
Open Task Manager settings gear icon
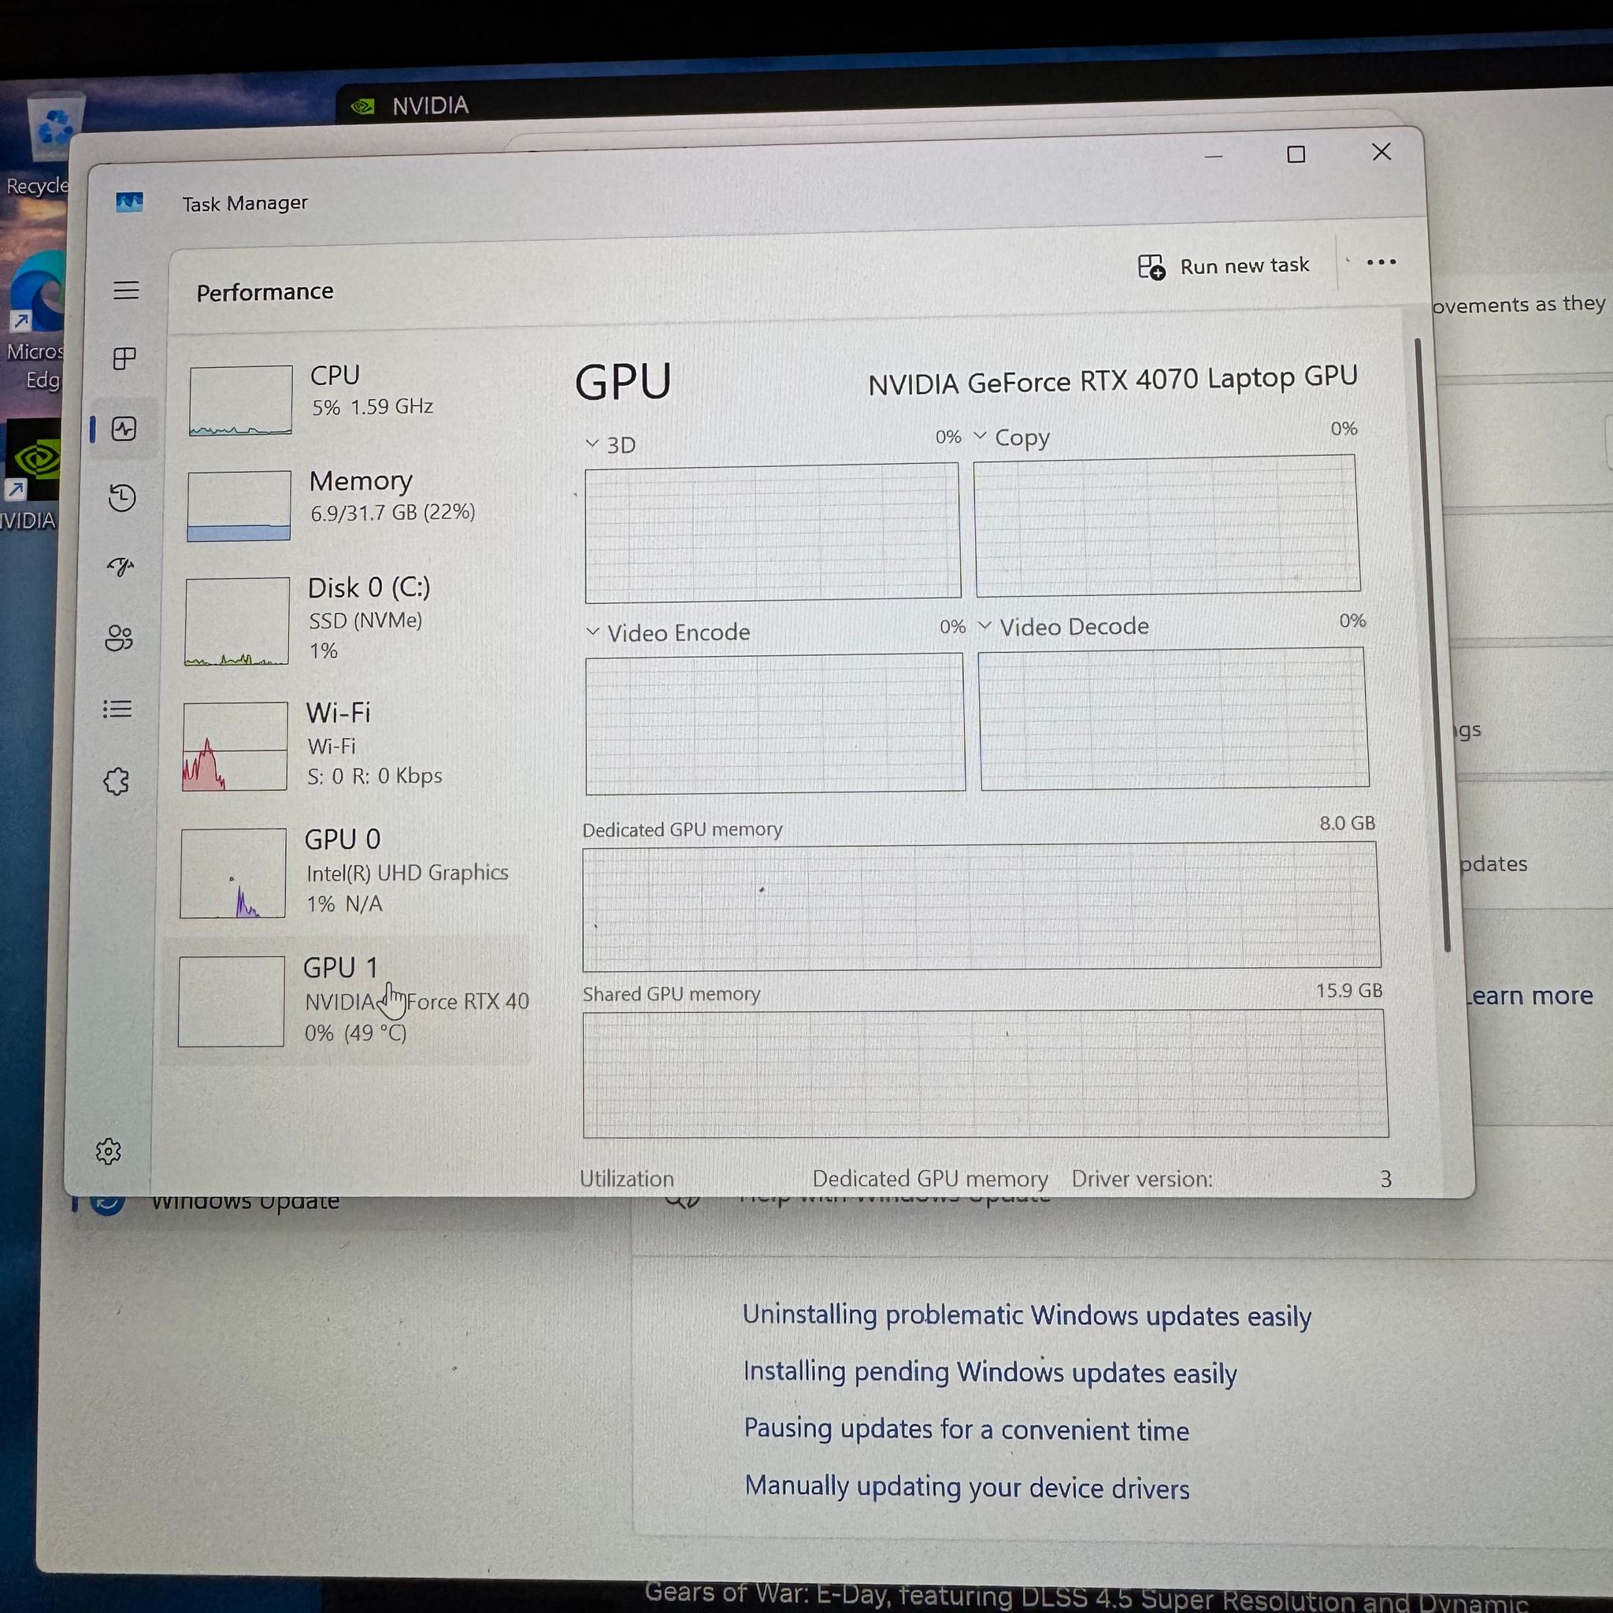pos(109,1151)
